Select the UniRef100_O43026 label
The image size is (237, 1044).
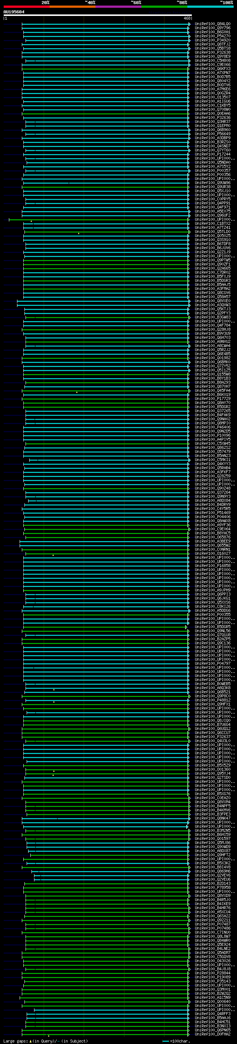pos(212,961)
